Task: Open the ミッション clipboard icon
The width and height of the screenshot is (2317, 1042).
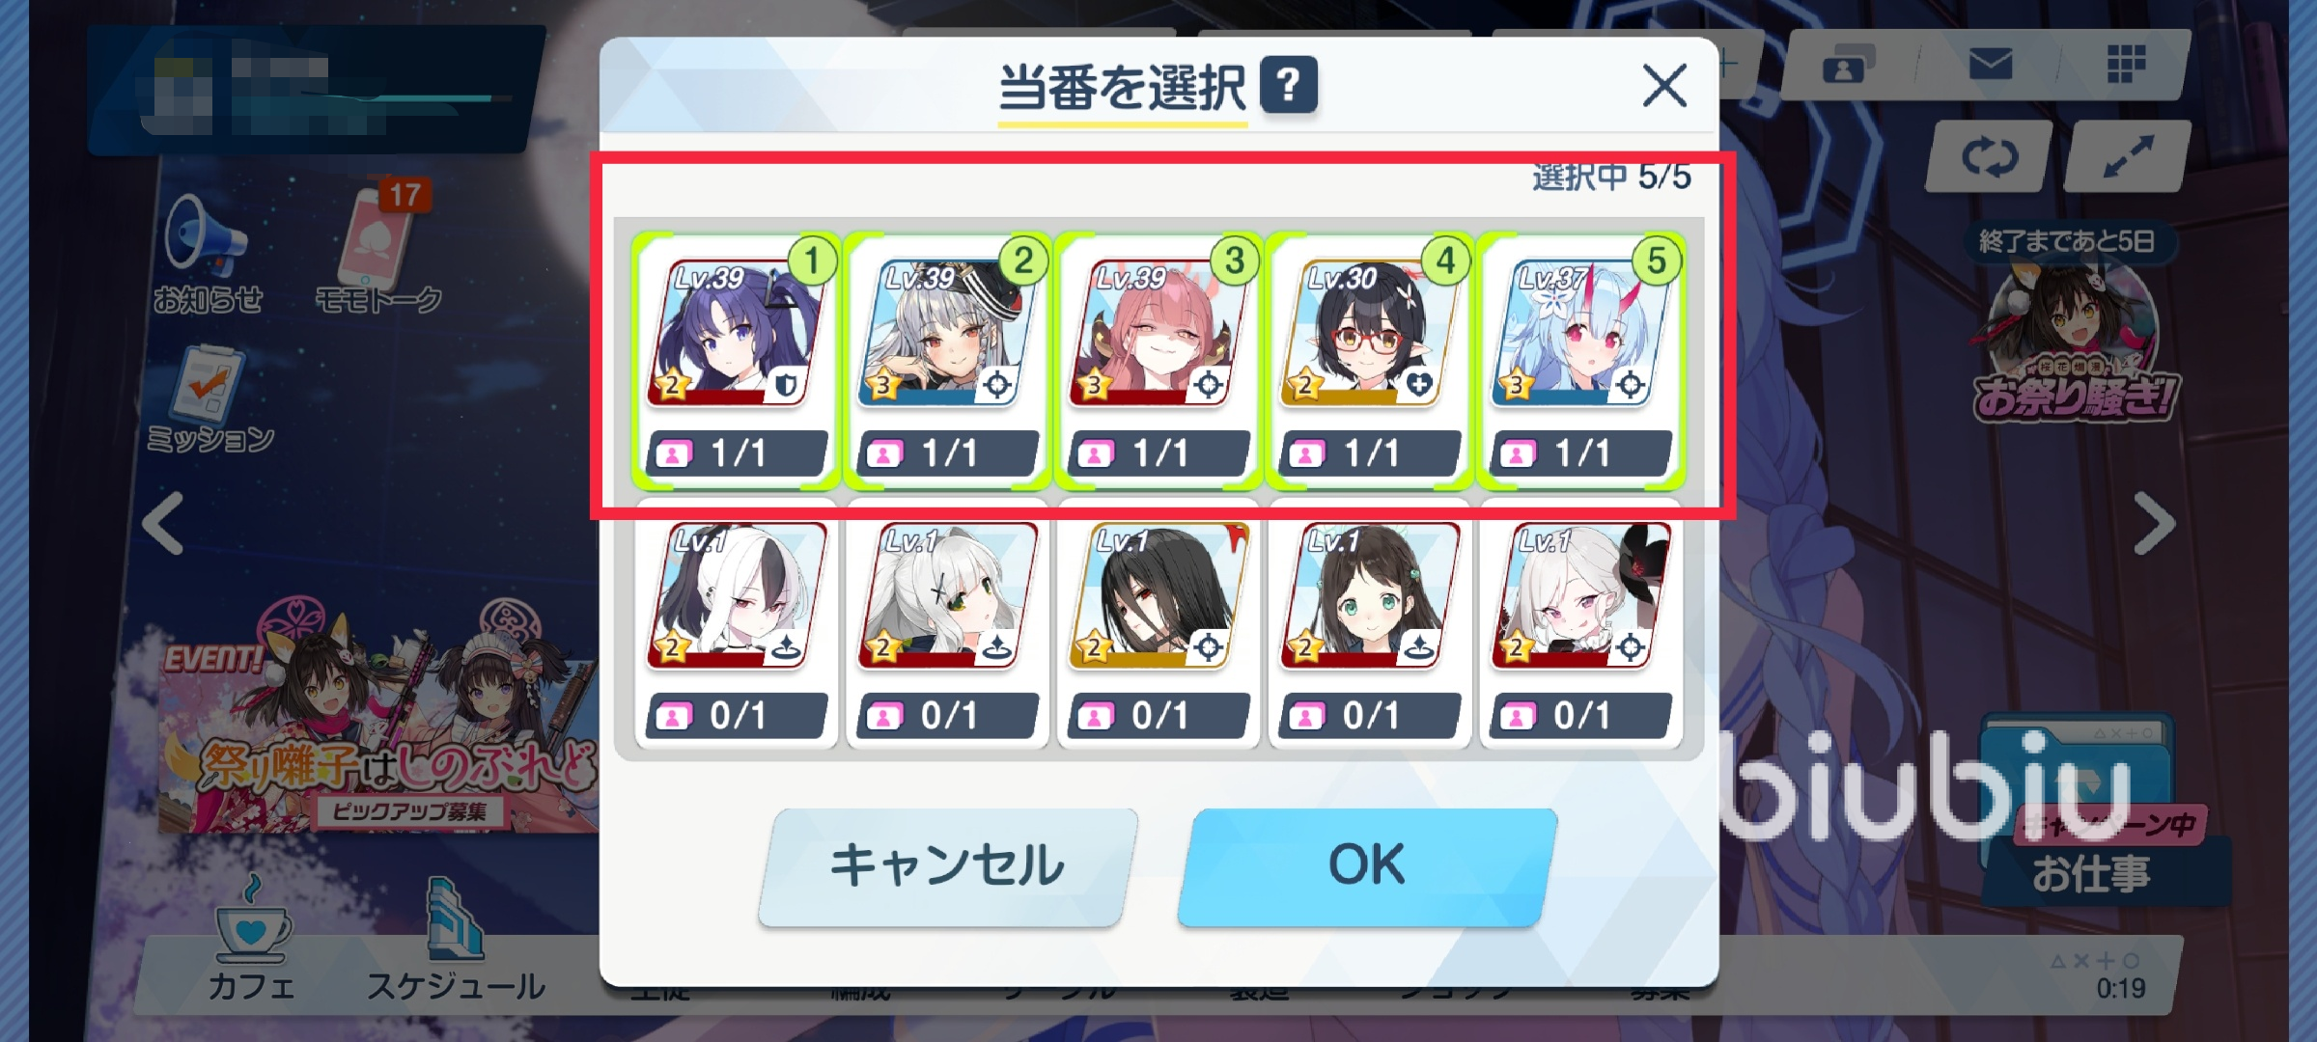Action: [209, 398]
